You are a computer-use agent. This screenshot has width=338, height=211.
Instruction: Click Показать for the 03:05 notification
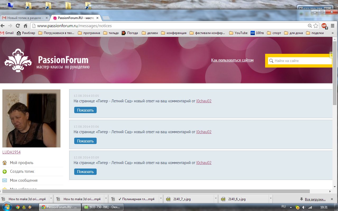[85, 110]
